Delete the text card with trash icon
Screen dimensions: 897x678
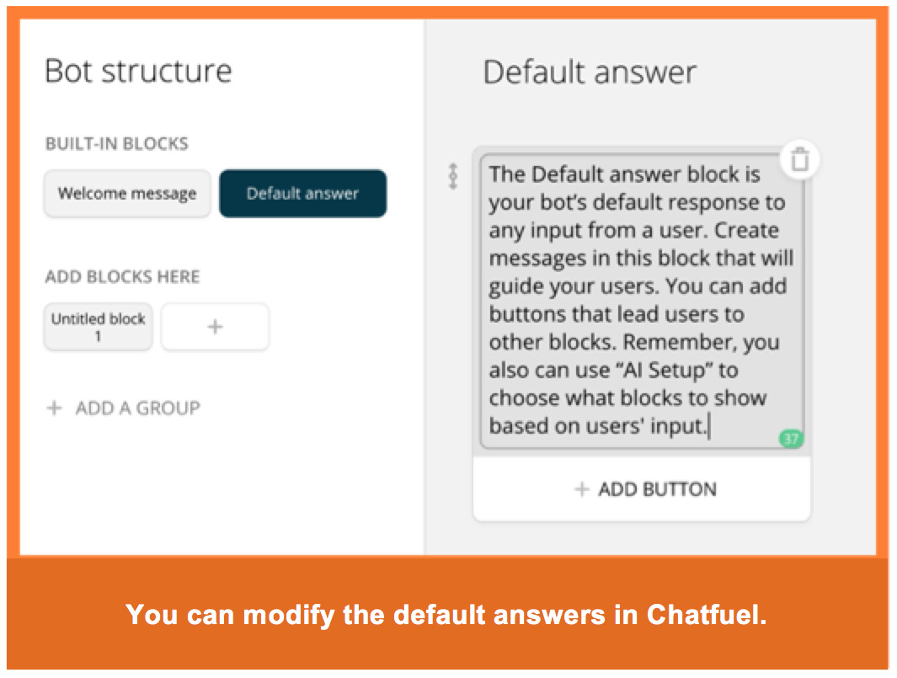tap(800, 160)
